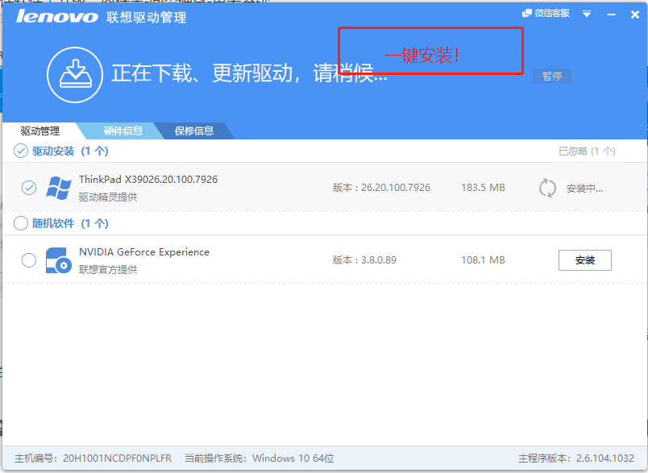This screenshot has height=473, width=648.
Task: Minimize the Lenovo driver manager window
Action: click(x=611, y=15)
